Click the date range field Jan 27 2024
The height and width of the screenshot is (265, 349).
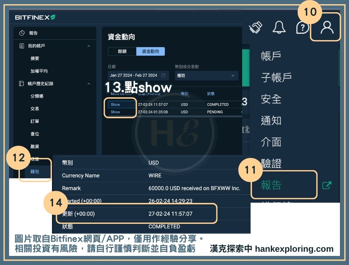pos(138,76)
